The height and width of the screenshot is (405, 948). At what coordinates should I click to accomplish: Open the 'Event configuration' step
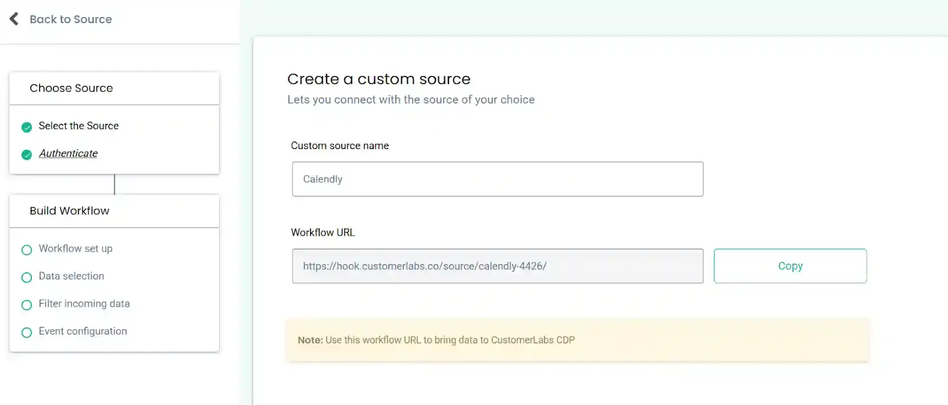tap(82, 331)
